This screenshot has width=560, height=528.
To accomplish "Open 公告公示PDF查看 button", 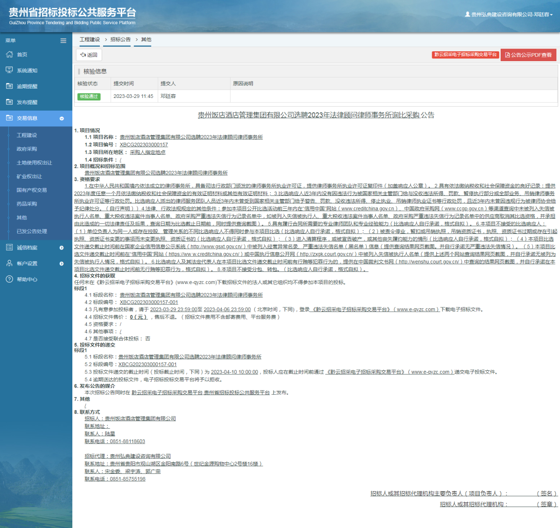I will click(x=528, y=55).
